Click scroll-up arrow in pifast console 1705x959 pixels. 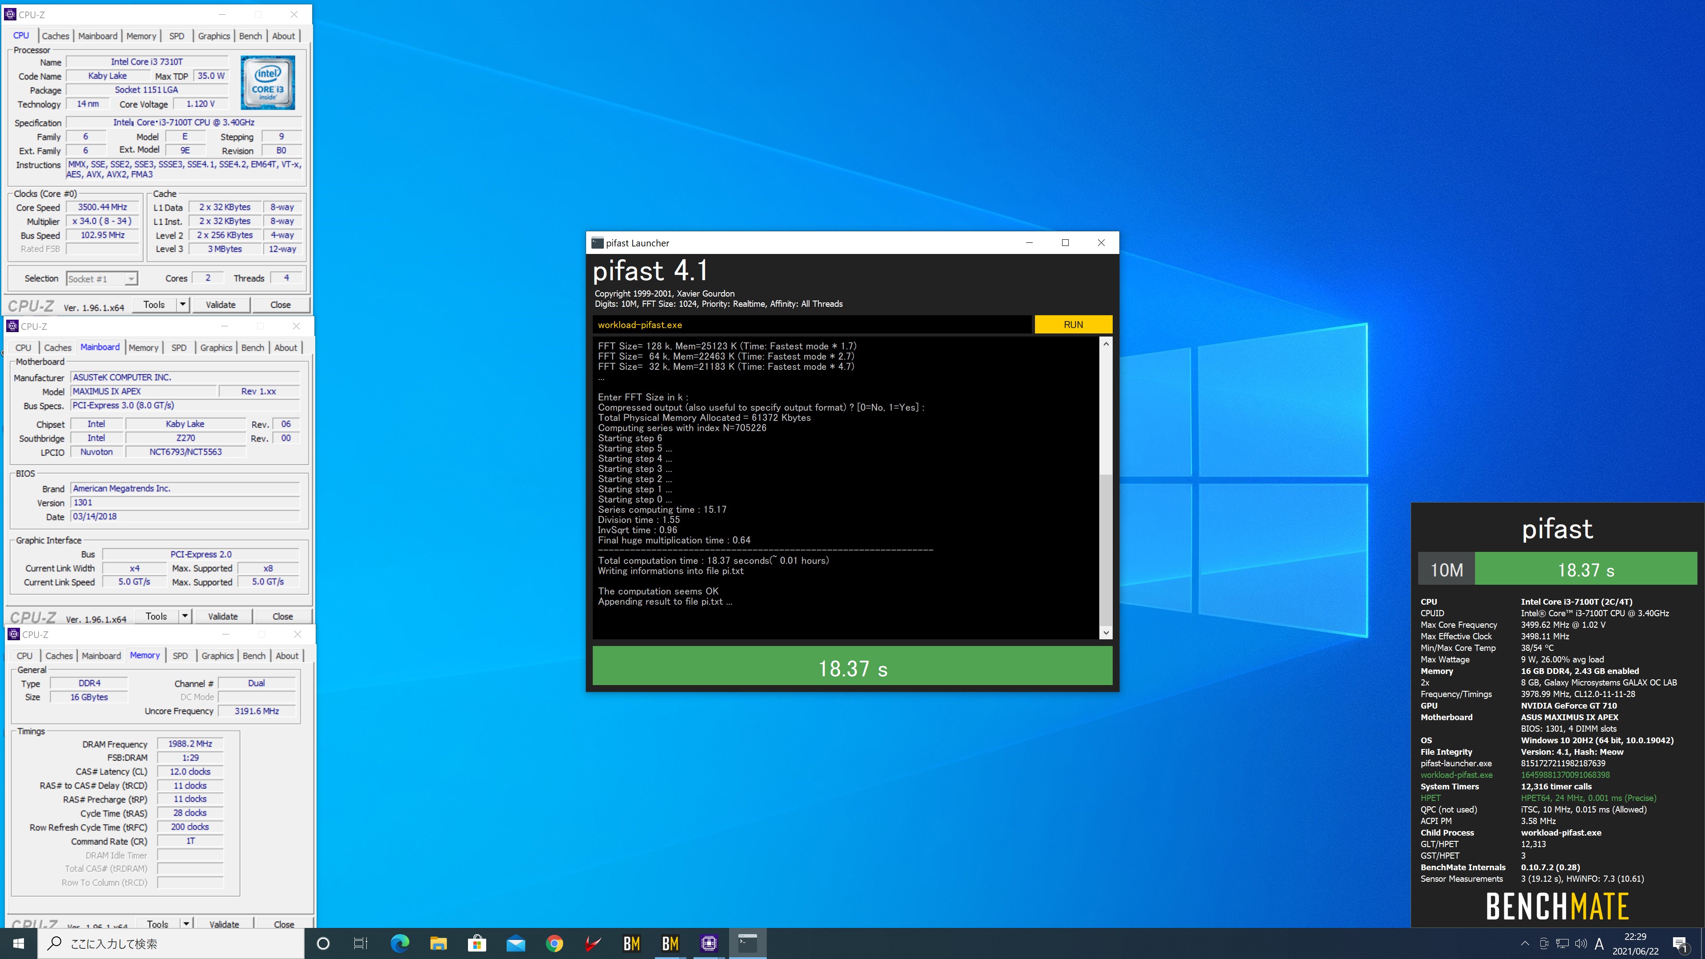(x=1105, y=344)
